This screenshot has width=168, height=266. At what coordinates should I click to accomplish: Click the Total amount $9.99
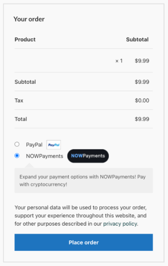tap(142, 119)
